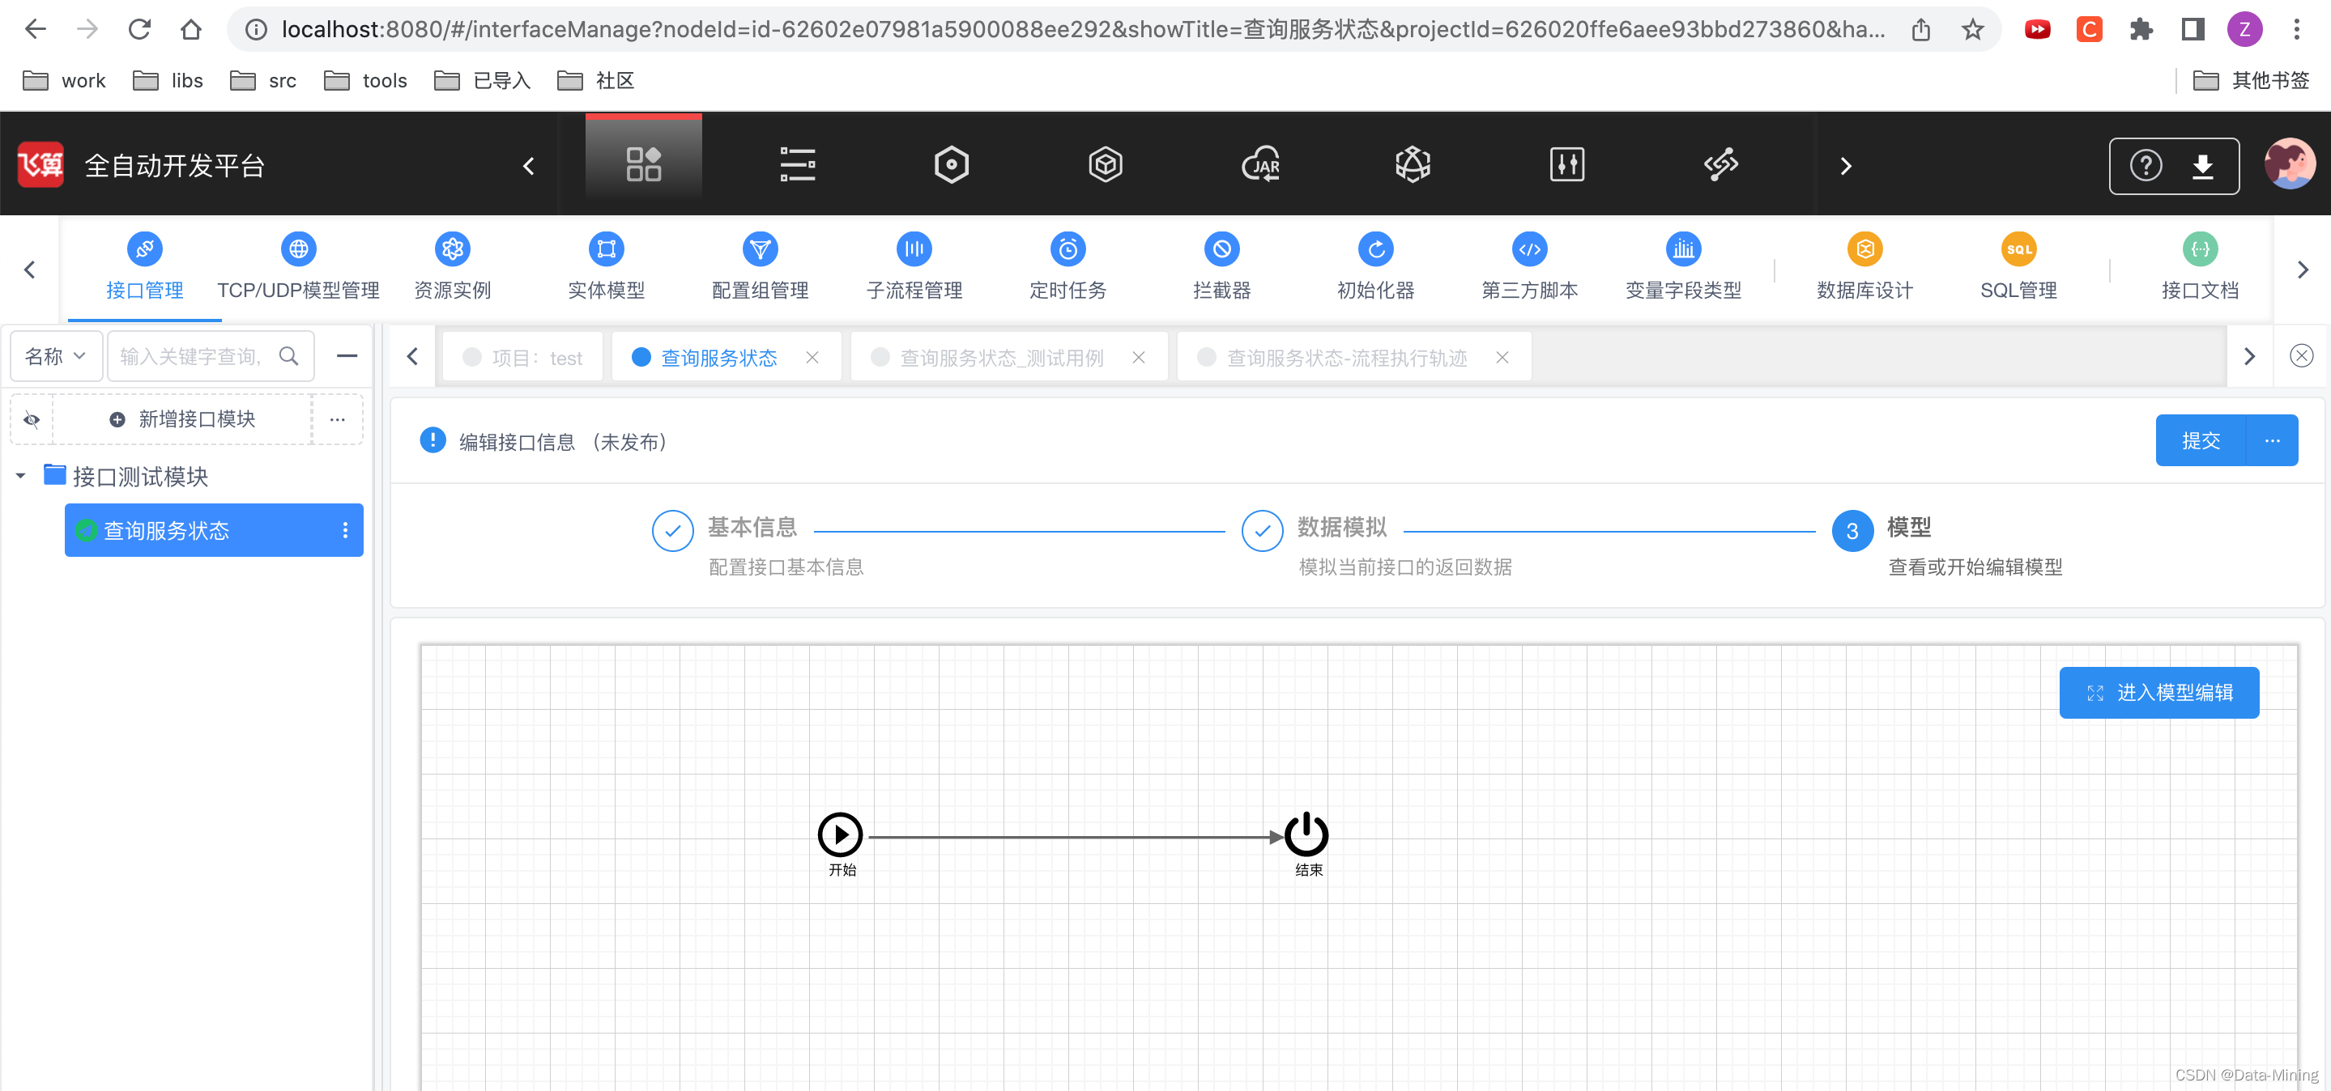Select the 开始 start node on canvas
The width and height of the screenshot is (2331, 1091).
click(x=840, y=834)
